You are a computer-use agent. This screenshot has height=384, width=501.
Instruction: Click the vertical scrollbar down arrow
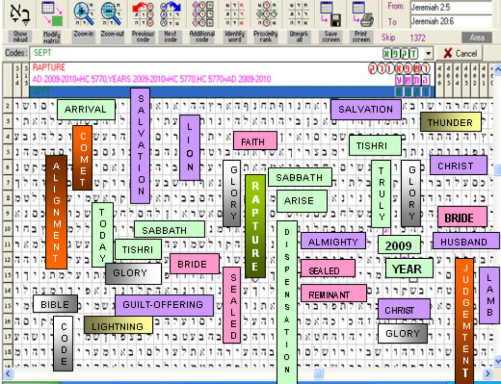(x=497, y=360)
